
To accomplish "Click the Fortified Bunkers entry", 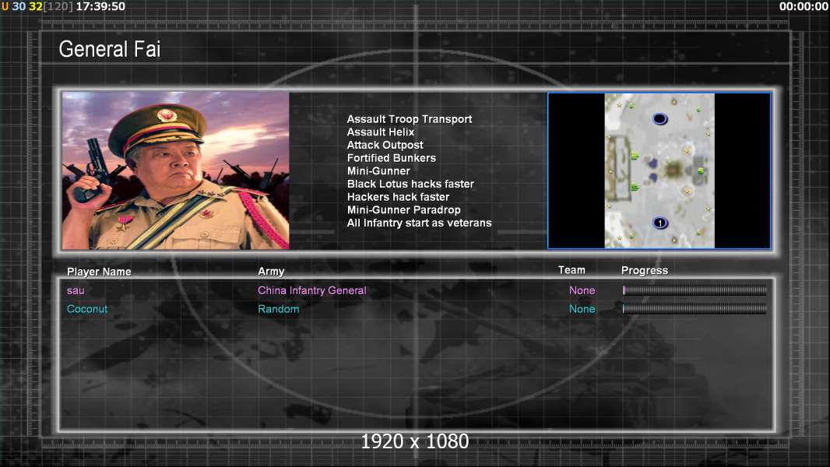I will pos(391,157).
